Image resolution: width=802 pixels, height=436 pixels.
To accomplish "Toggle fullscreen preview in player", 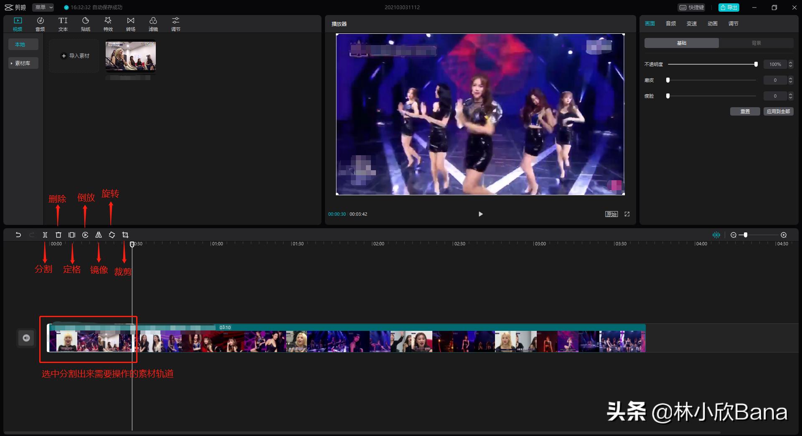I will click(x=627, y=214).
